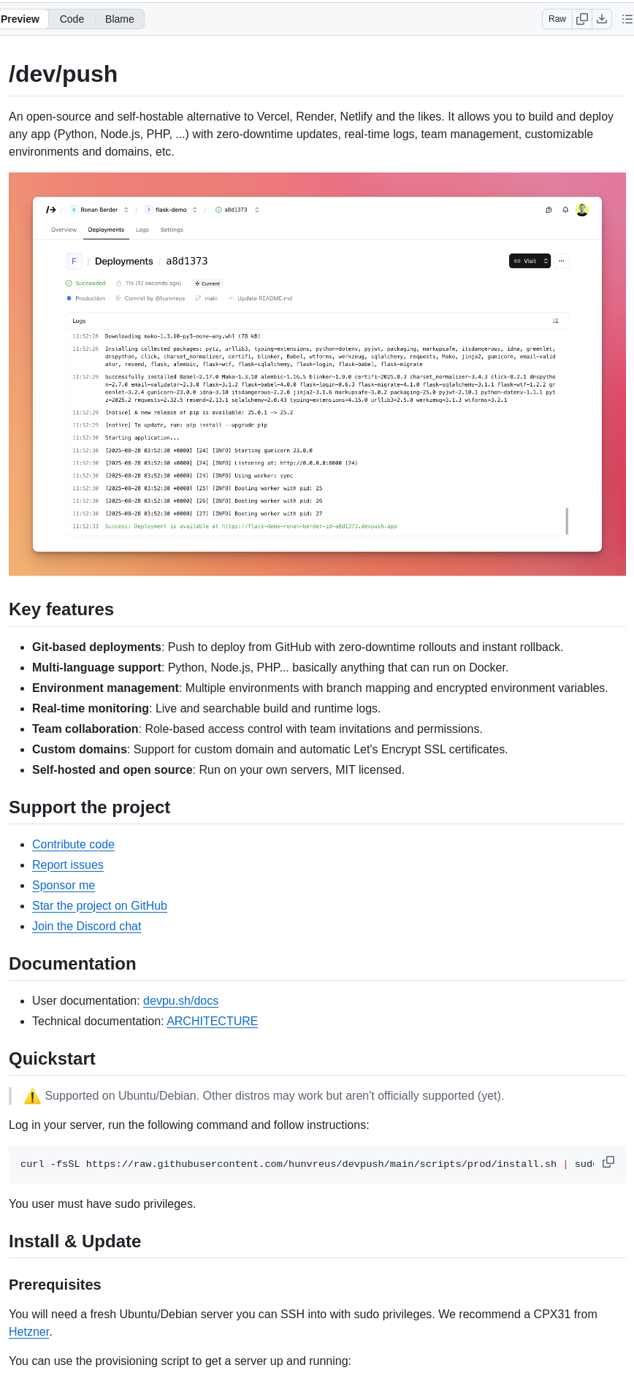
Task: Switch to the Code tab
Action: [71, 19]
